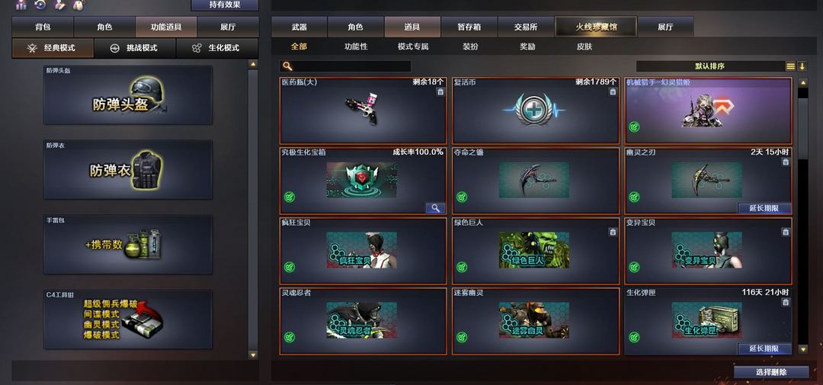Image resolution: width=823 pixels, height=385 pixels.
Task: Click the trash icon on 绿色巨人 item
Action: [613, 233]
